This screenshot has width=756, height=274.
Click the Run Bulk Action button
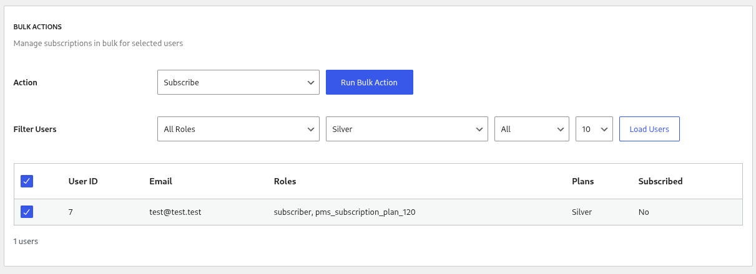(x=370, y=82)
